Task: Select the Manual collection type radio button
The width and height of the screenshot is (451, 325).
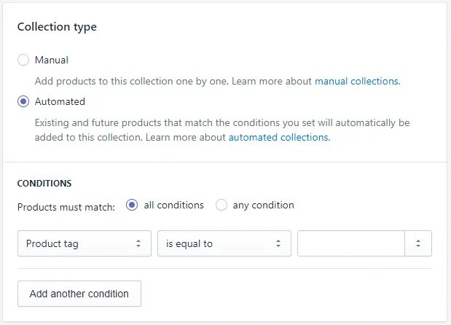Action: [x=24, y=60]
